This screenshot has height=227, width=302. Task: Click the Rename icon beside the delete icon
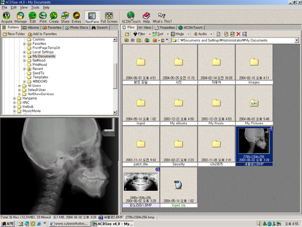244,34
